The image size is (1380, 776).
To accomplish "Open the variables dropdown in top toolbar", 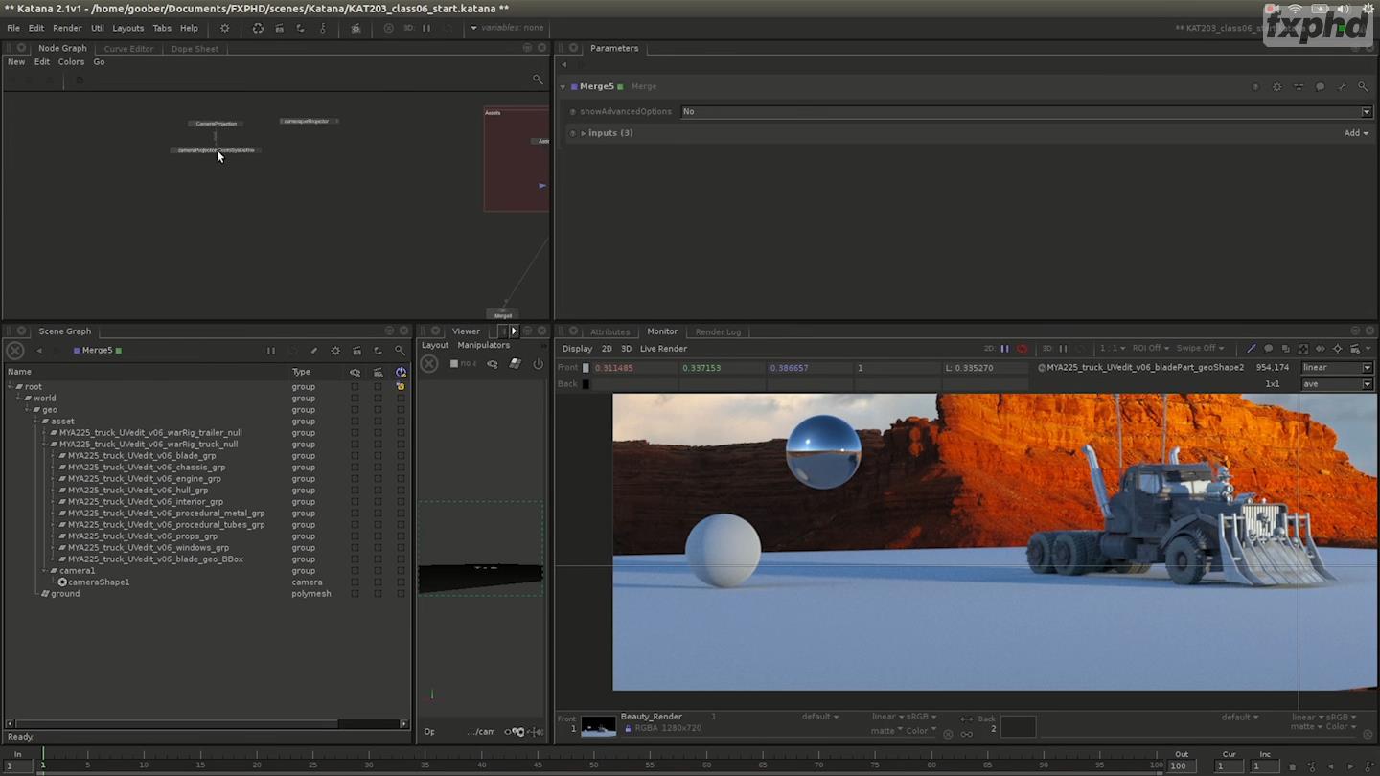I will point(508,28).
